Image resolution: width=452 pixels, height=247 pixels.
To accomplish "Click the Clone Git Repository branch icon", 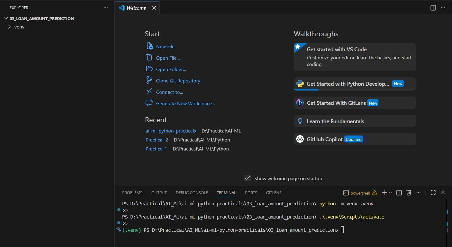I will click(x=149, y=80).
